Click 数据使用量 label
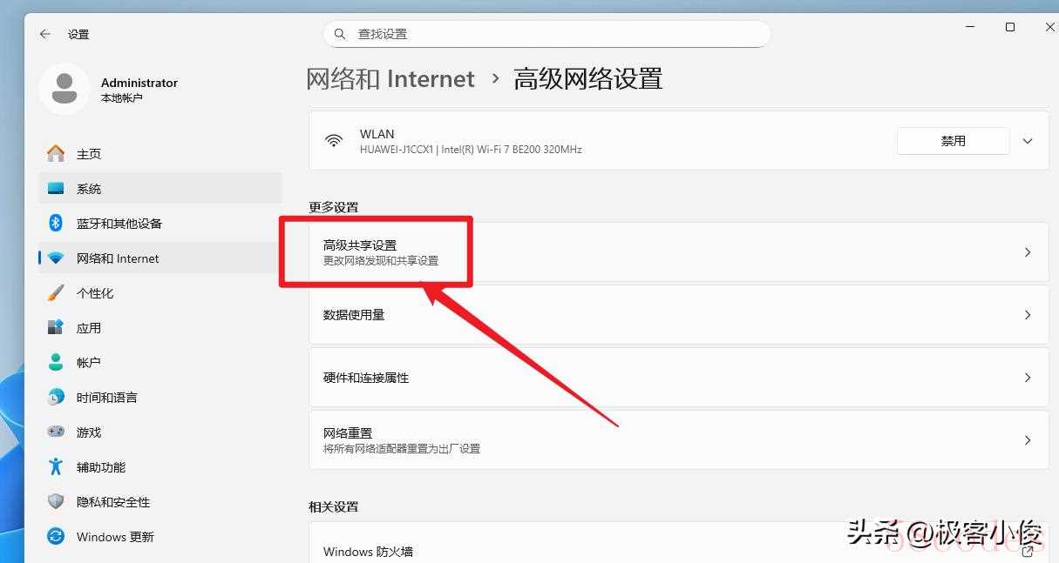This screenshot has width=1059, height=563. pyautogui.click(x=354, y=315)
